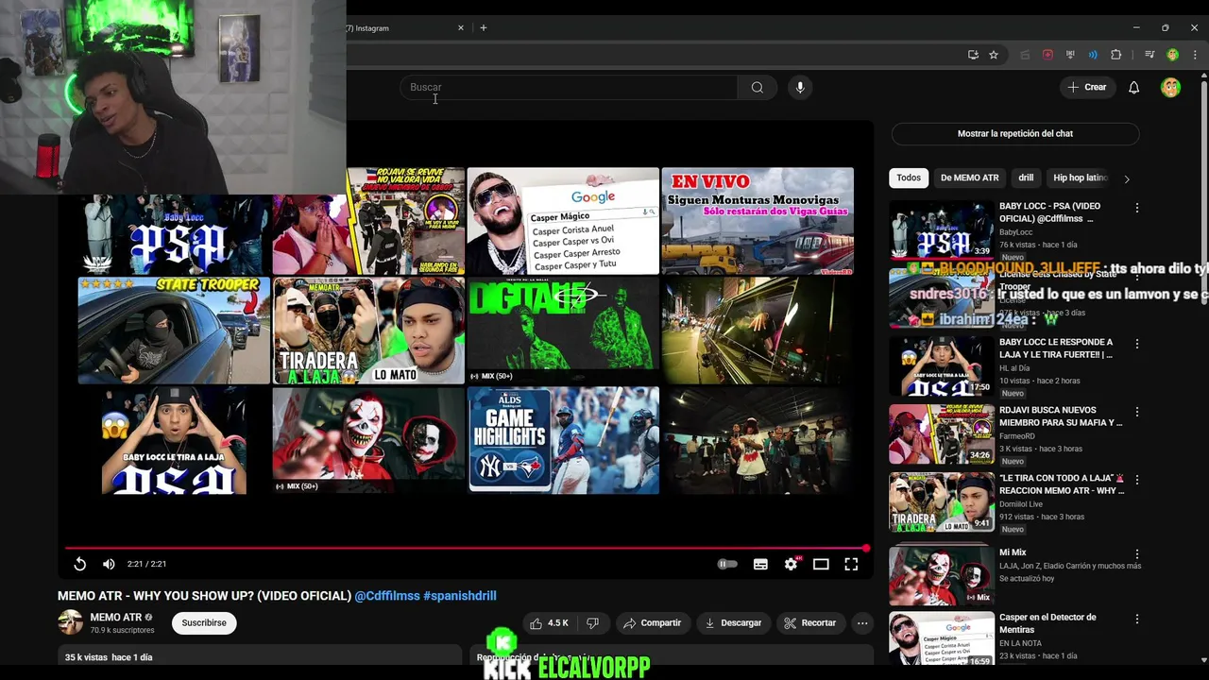The height and width of the screenshot is (680, 1209).
Task: Click the install app icon in address bar
Action: [973, 55]
